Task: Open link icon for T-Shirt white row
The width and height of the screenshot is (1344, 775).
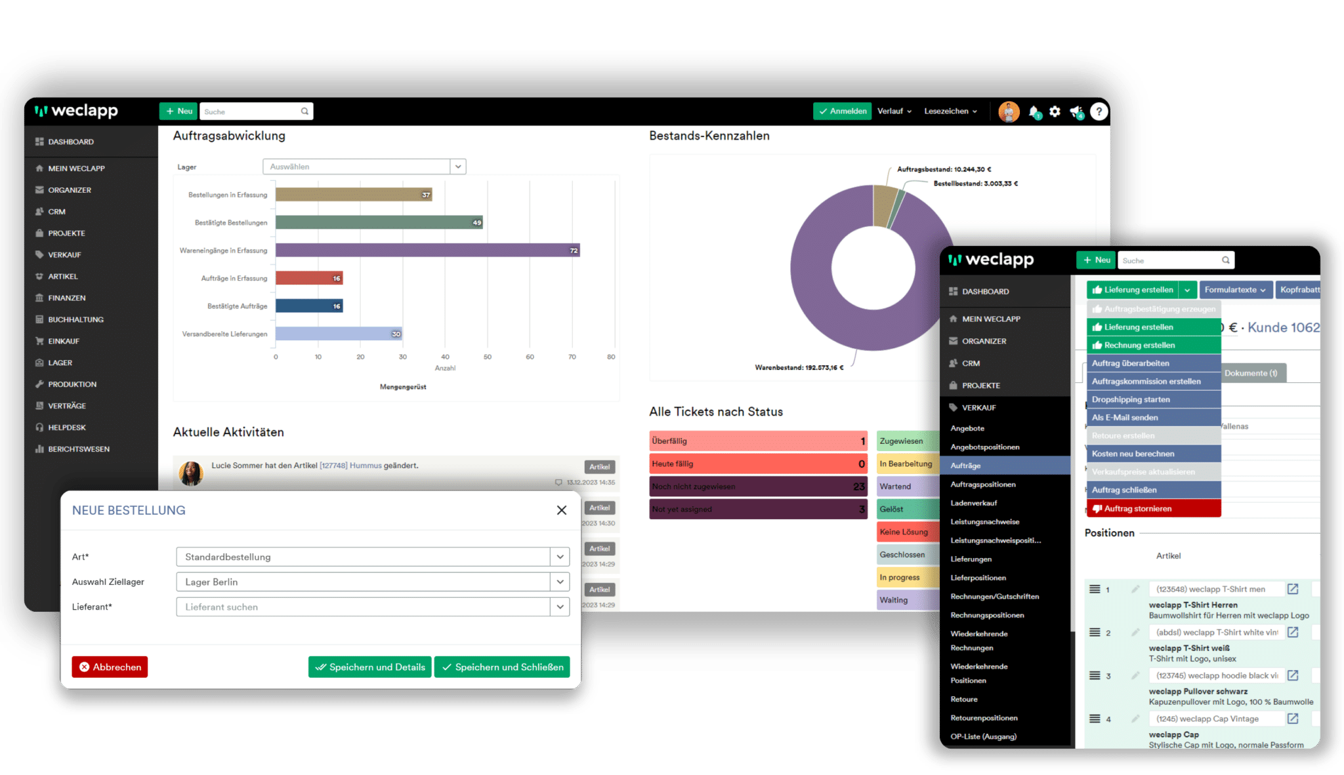Action: tap(1293, 632)
